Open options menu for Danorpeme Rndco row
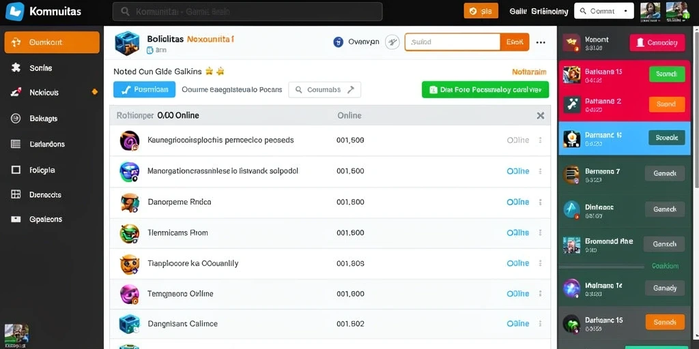Viewport: 699px width, 349px height. tap(541, 202)
